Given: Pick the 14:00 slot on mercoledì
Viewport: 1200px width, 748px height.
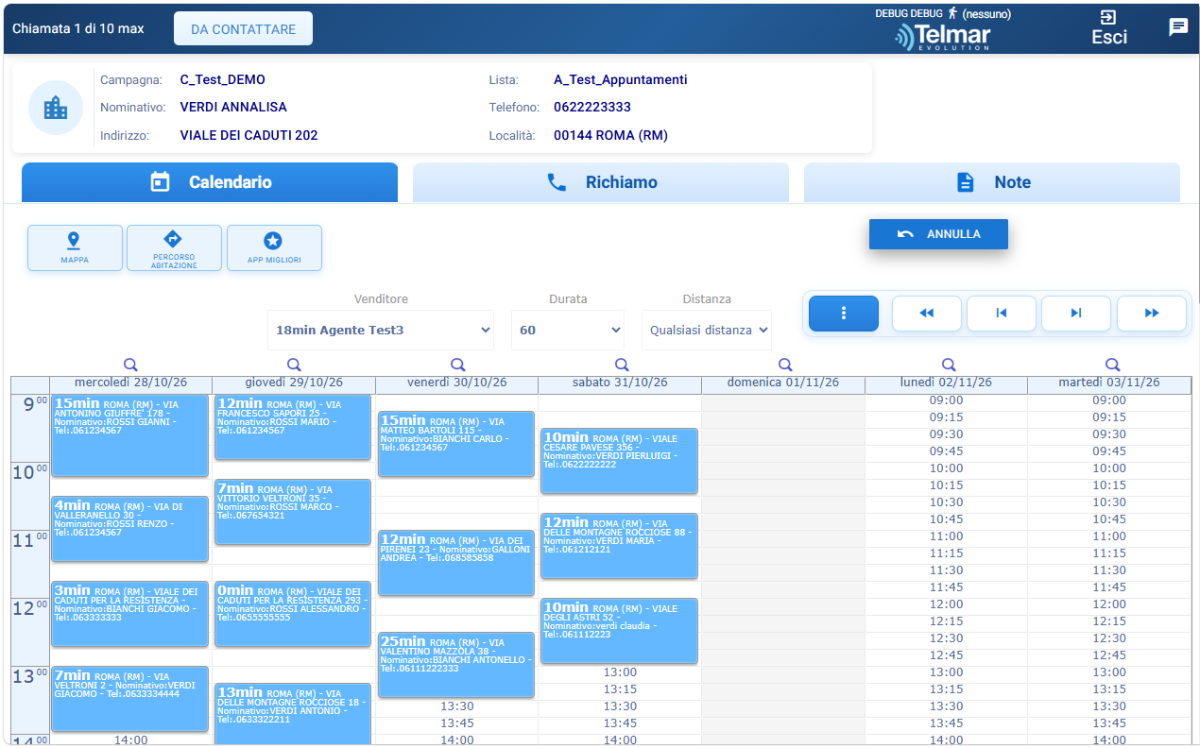Looking at the screenshot, I should tap(130, 740).
